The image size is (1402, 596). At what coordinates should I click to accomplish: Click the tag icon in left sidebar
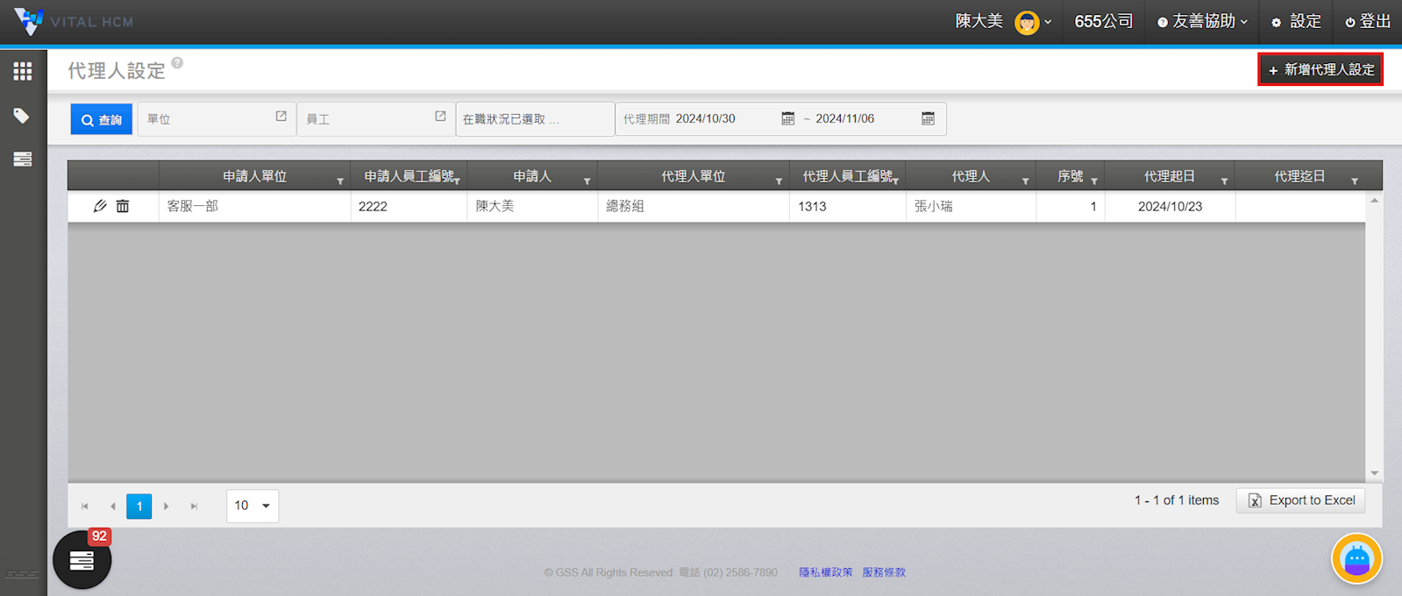tap(22, 116)
